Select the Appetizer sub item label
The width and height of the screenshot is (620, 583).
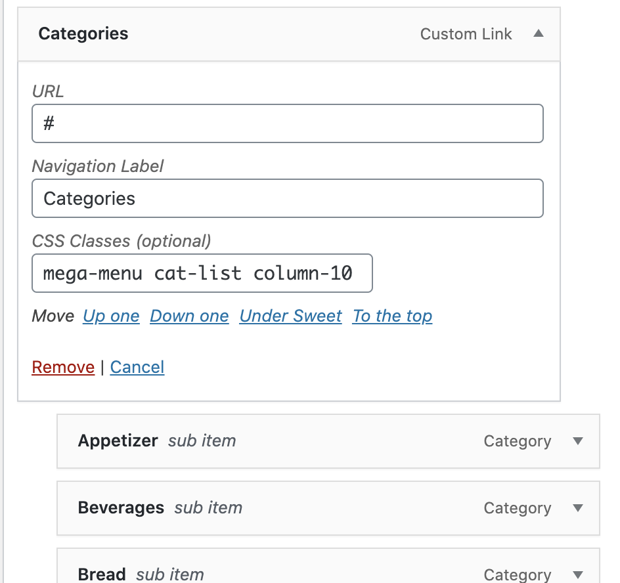pyautogui.click(x=118, y=441)
